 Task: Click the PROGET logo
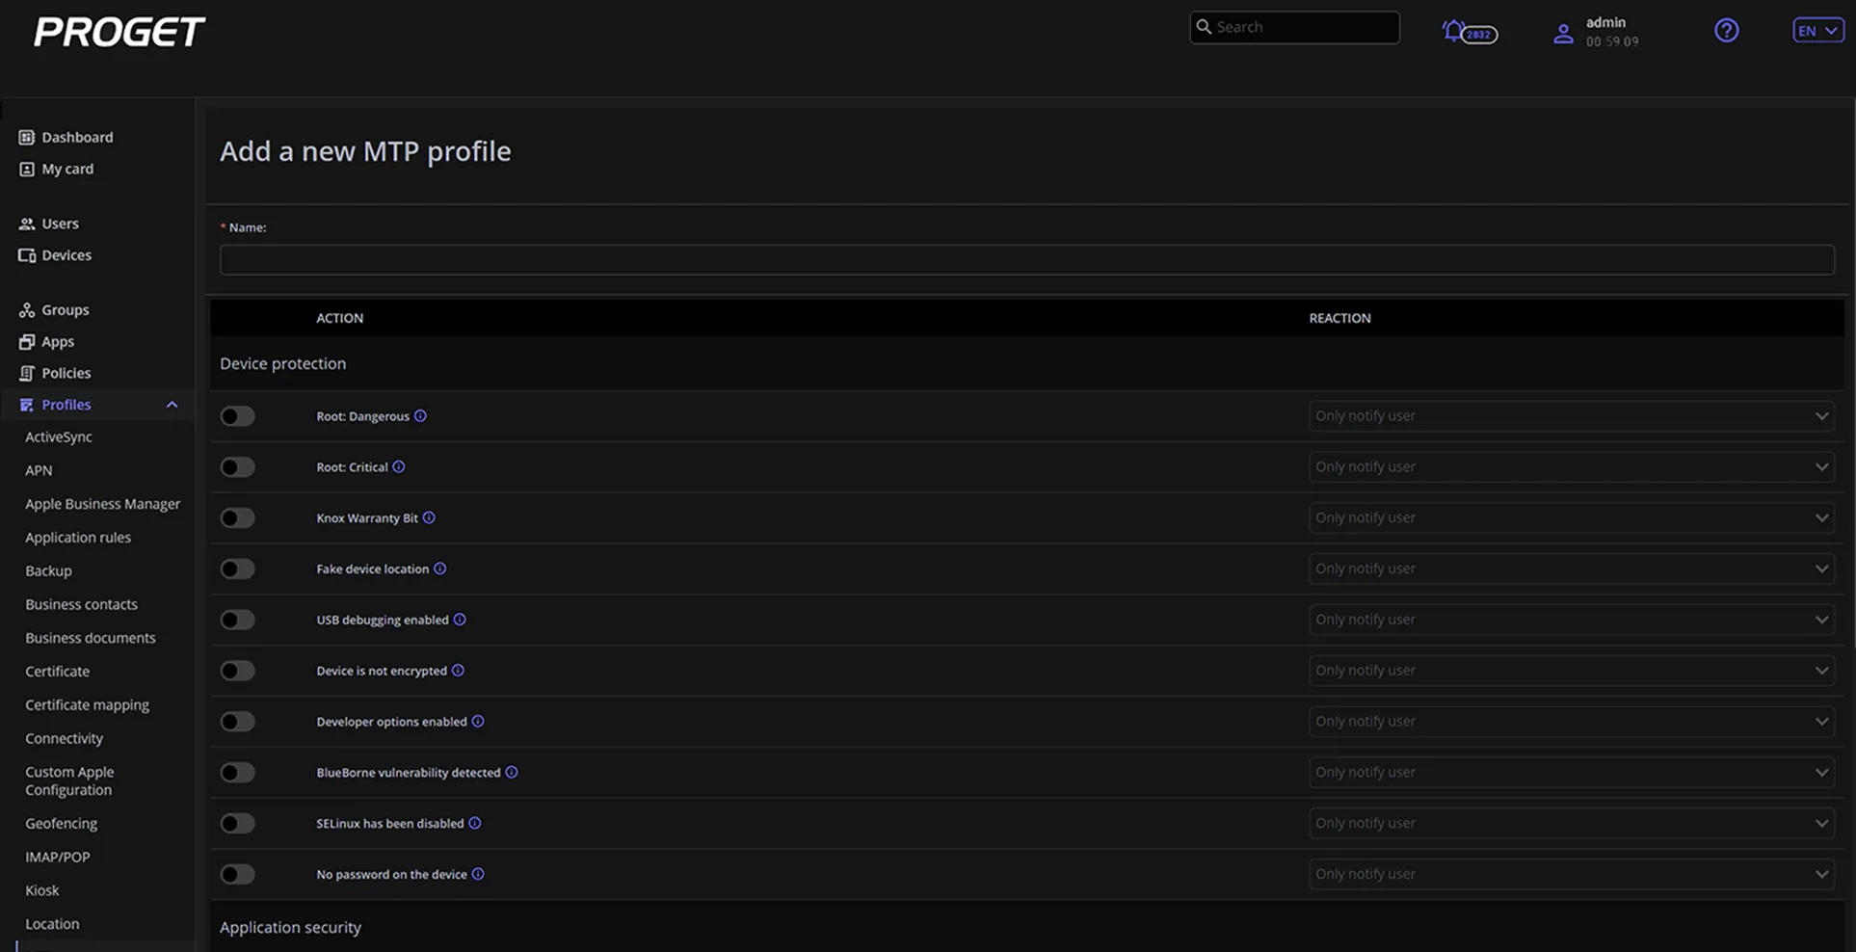point(119,32)
